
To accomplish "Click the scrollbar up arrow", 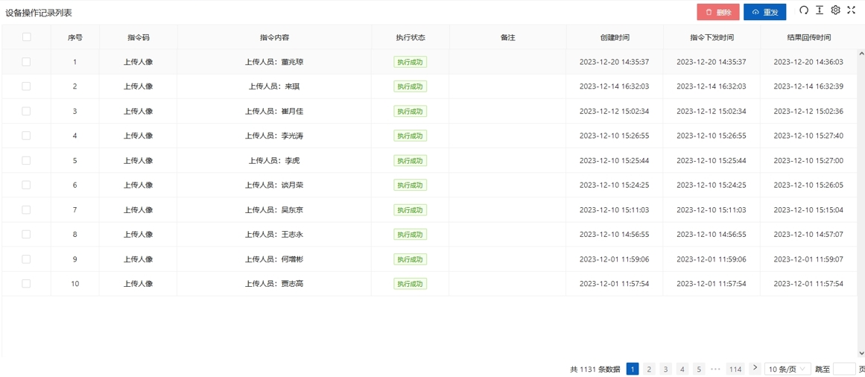I will pos(861,53).
